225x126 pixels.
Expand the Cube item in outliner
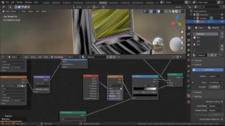tap(194, 22)
